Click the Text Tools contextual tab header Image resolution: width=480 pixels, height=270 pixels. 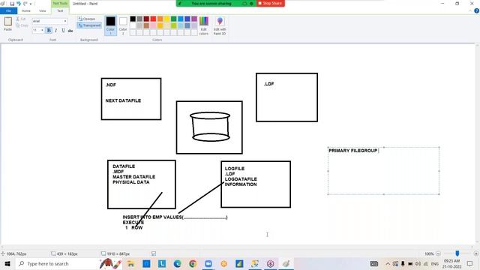coord(60,3)
